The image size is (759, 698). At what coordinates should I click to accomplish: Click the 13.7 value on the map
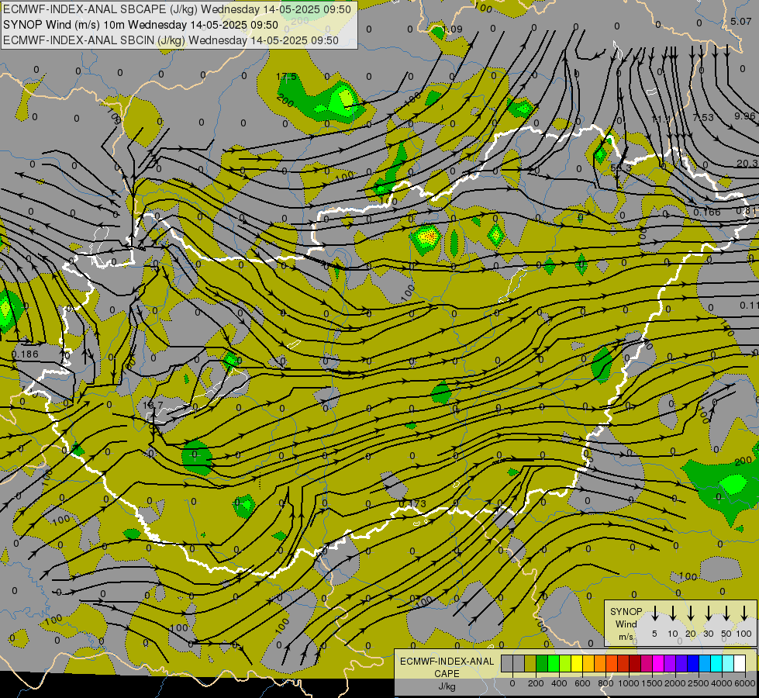153,405
